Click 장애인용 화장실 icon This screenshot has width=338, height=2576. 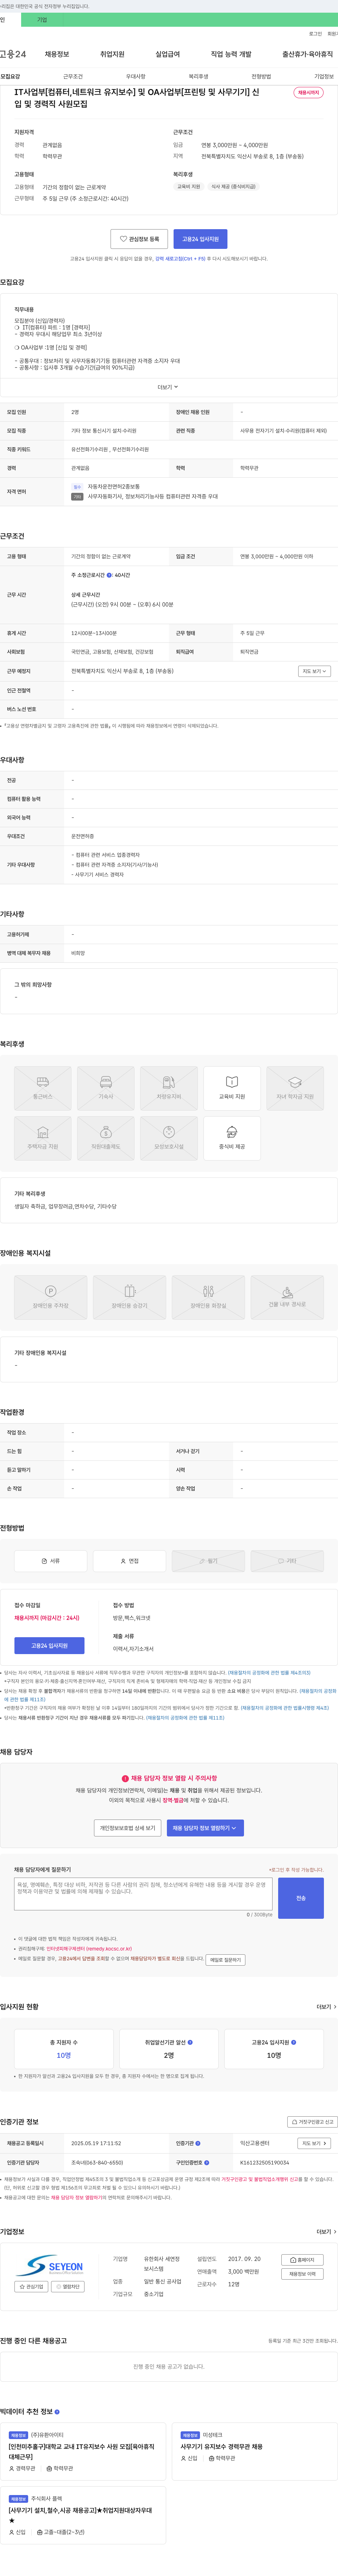click(208, 1297)
